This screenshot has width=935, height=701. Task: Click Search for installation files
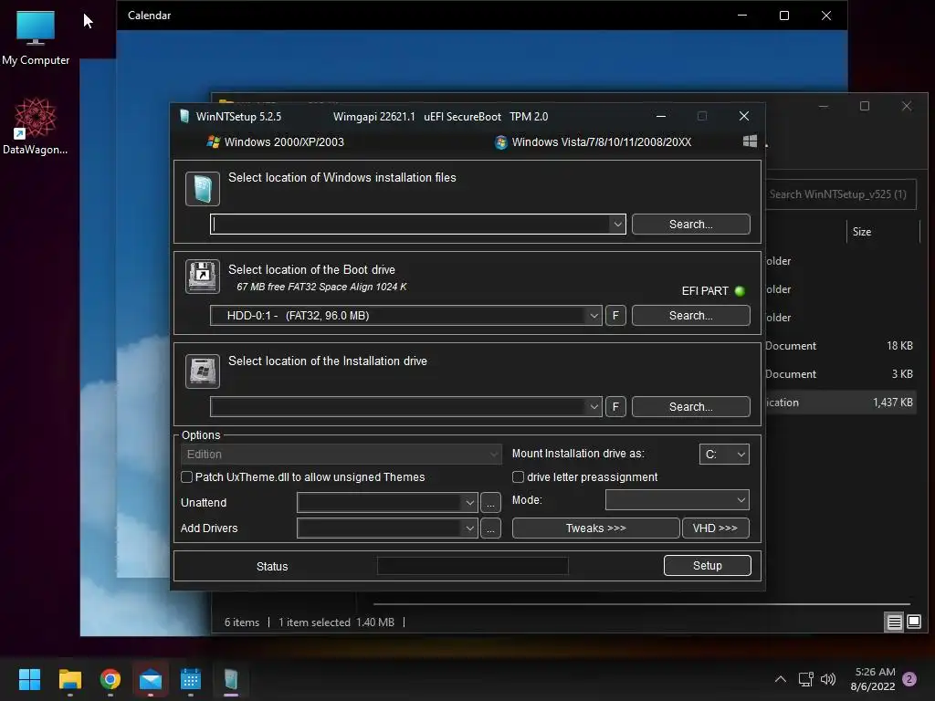click(x=691, y=225)
